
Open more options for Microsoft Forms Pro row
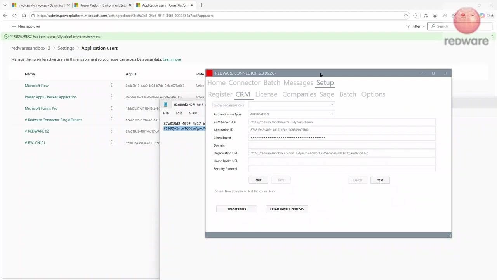click(x=112, y=108)
